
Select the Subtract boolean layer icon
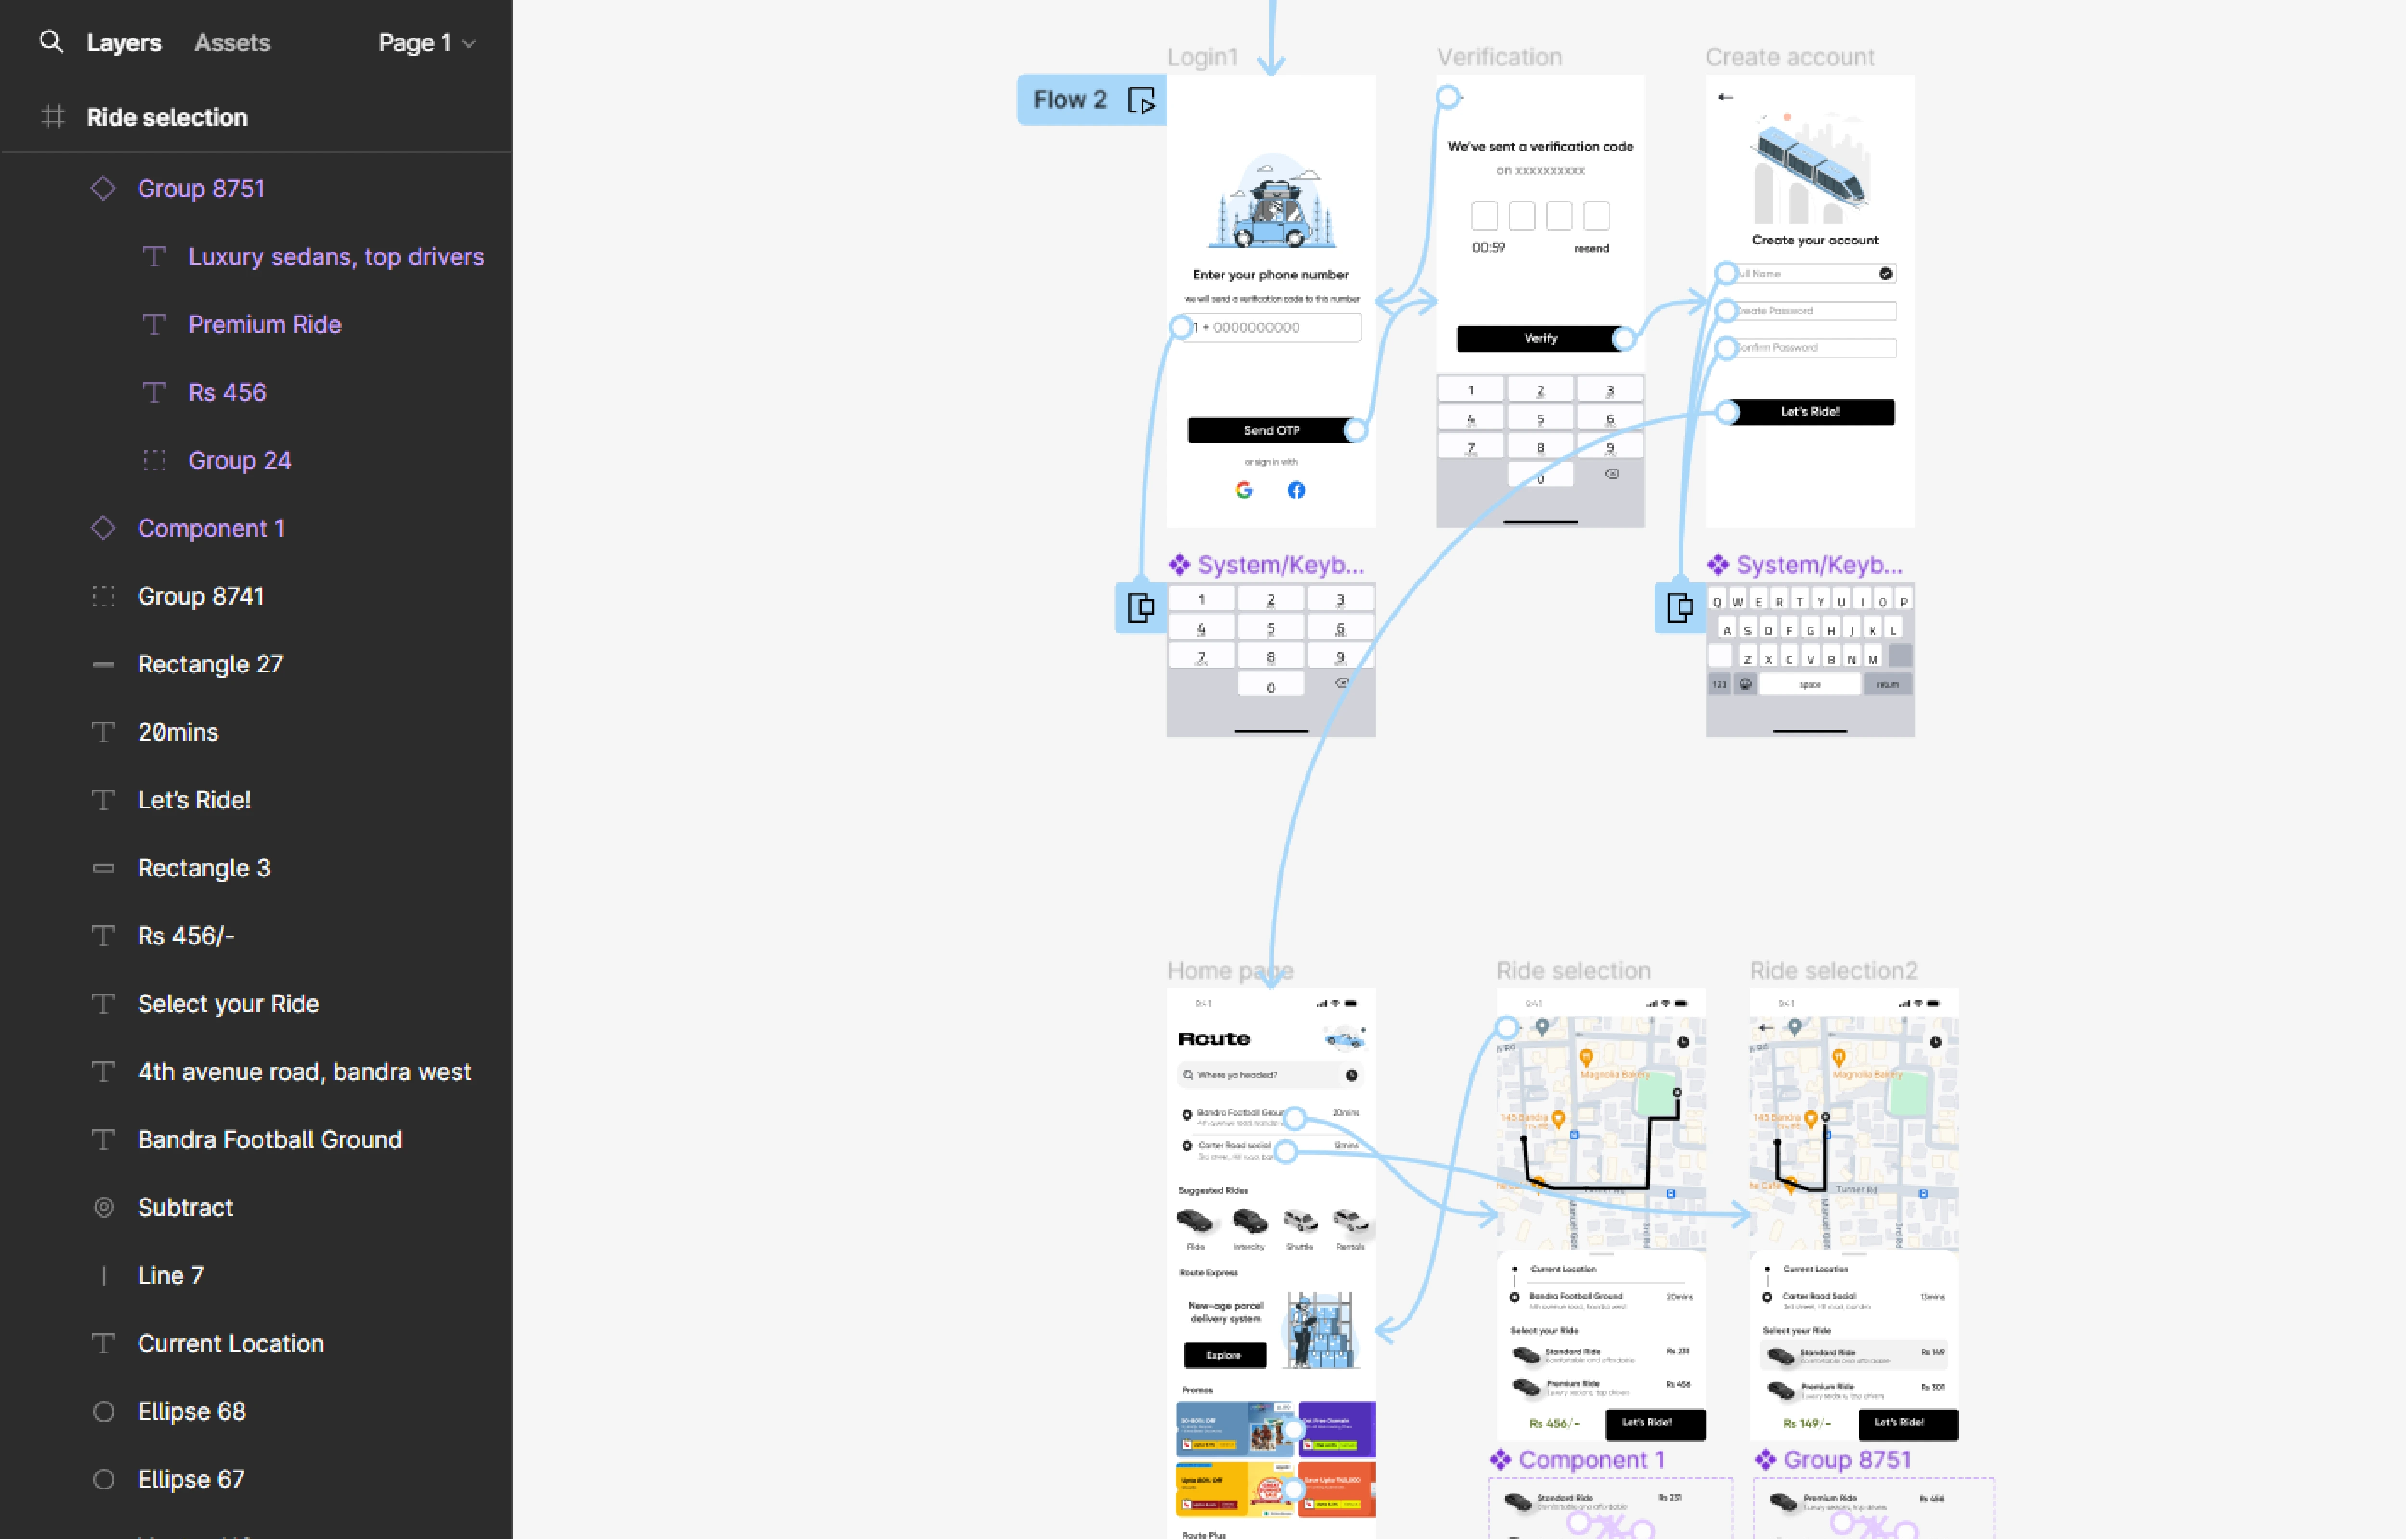[x=103, y=1207]
